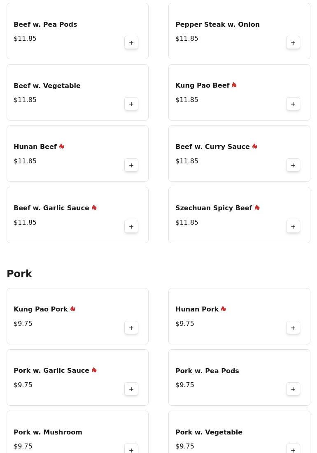This screenshot has height=453, width=317.
Task: Click plus button for Beef w. Vegetable
Action: pyautogui.click(x=131, y=104)
